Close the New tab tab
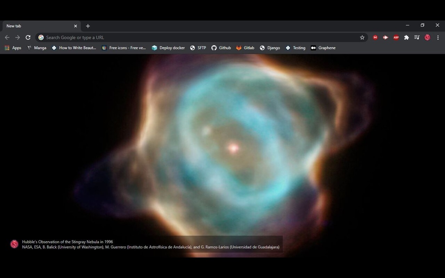445x278 pixels. [75, 26]
